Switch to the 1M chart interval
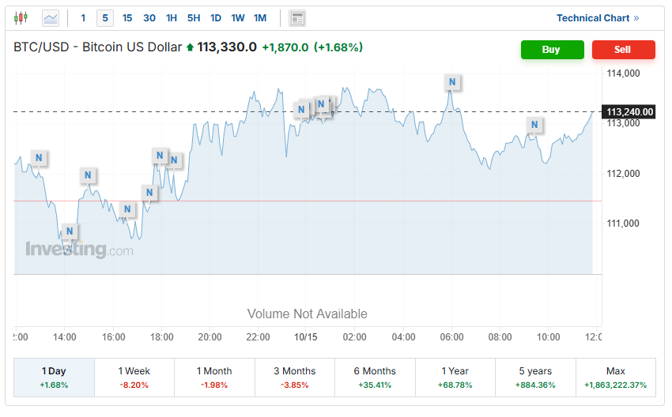The height and width of the screenshot is (417, 672). [x=260, y=17]
